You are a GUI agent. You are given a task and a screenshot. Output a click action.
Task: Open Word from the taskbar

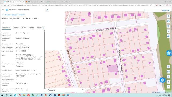(x=42, y=95)
